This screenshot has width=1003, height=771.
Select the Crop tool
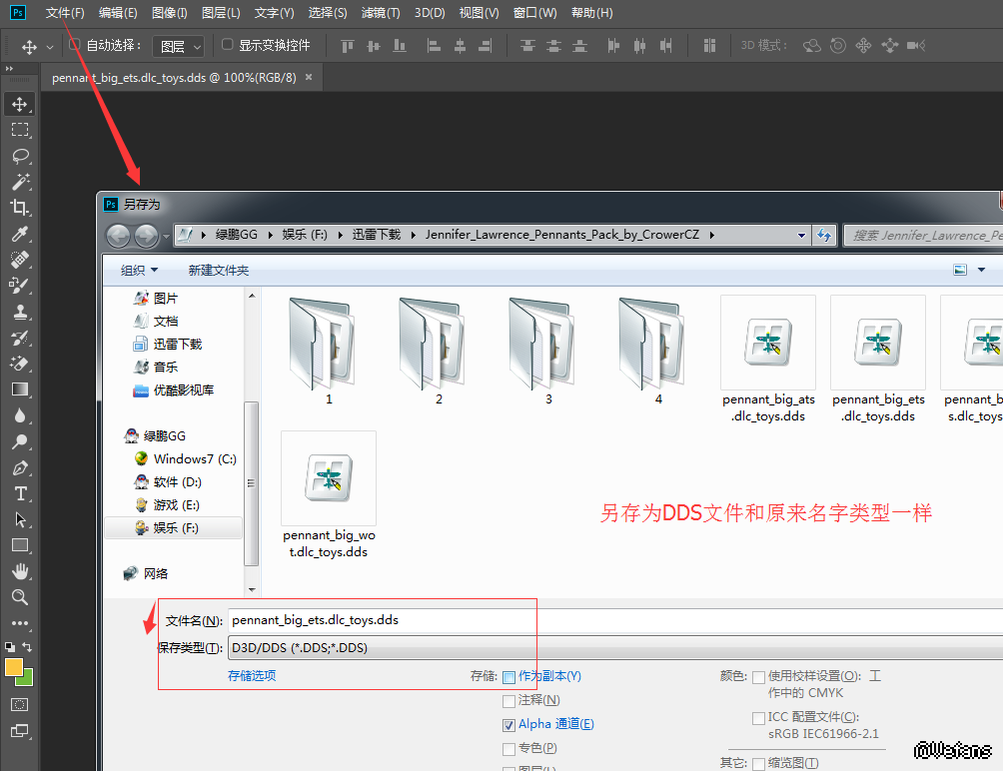19,208
